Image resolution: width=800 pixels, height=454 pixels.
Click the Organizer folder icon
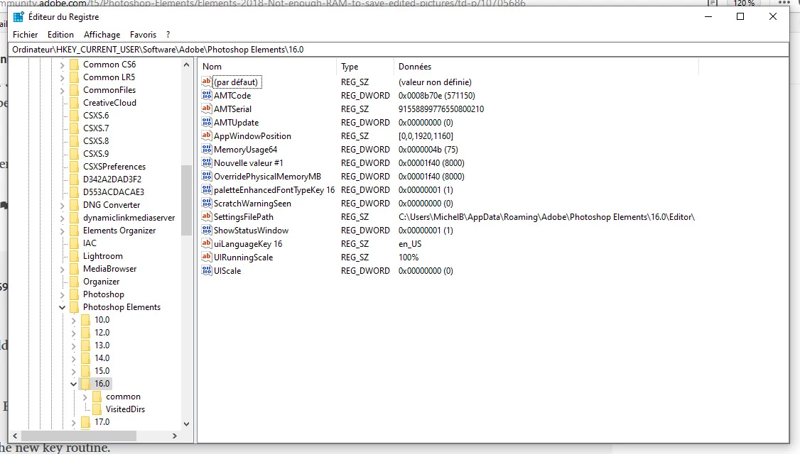tap(74, 281)
